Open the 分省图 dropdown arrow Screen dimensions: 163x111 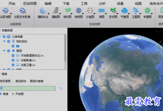point(94,14)
